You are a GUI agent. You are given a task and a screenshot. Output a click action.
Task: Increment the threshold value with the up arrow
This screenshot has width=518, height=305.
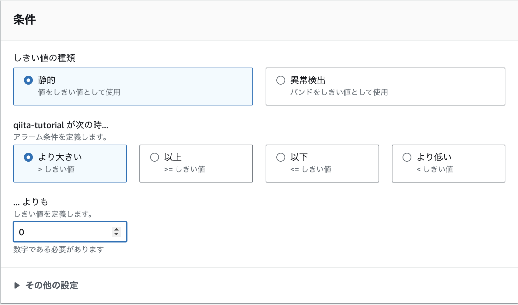[116, 230]
